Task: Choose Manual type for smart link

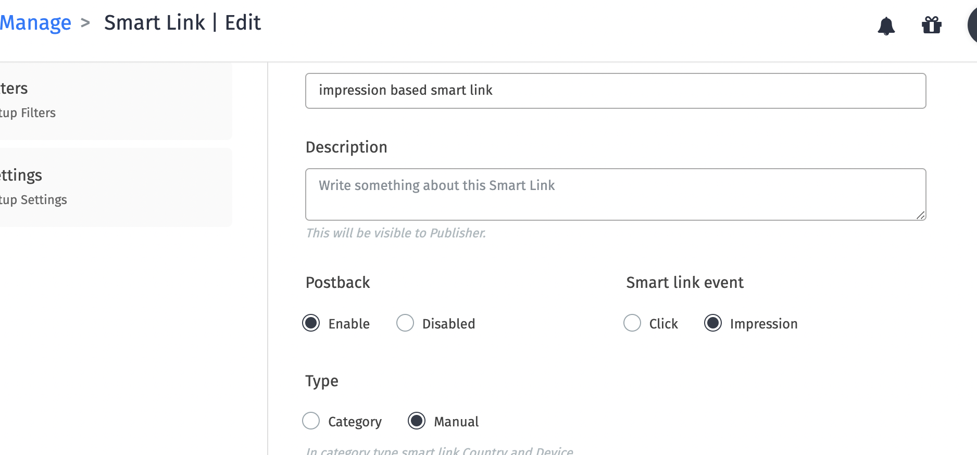Action: tap(416, 421)
